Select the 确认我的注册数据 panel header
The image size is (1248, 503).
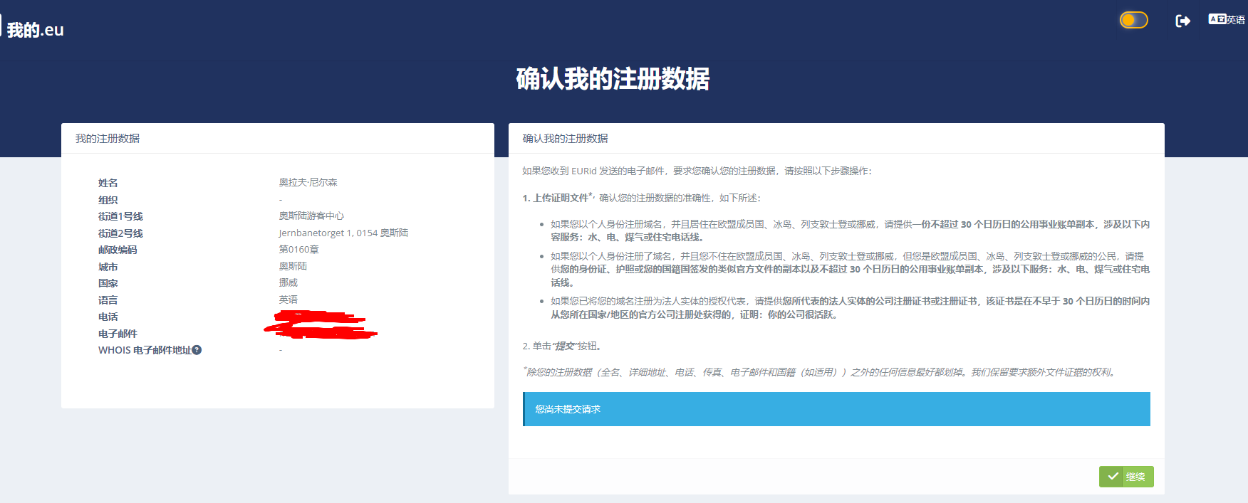click(x=565, y=139)
